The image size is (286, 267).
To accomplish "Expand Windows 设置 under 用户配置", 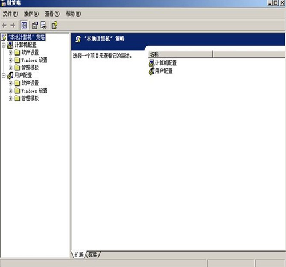I will point(10,91).
